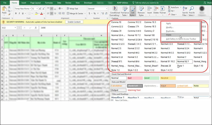Click the Format Painter brush icon
This screenshot has height=125, width=212.
(9, 14)
